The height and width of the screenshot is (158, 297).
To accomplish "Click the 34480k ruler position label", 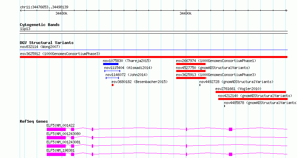I will pos(61,13).
